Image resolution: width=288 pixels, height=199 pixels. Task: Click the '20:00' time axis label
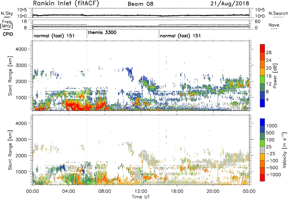click(x=213, y=191)
